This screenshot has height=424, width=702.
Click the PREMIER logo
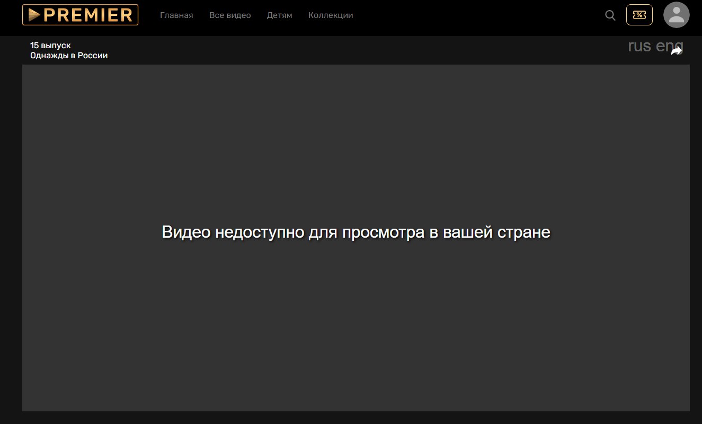point(80,15)
